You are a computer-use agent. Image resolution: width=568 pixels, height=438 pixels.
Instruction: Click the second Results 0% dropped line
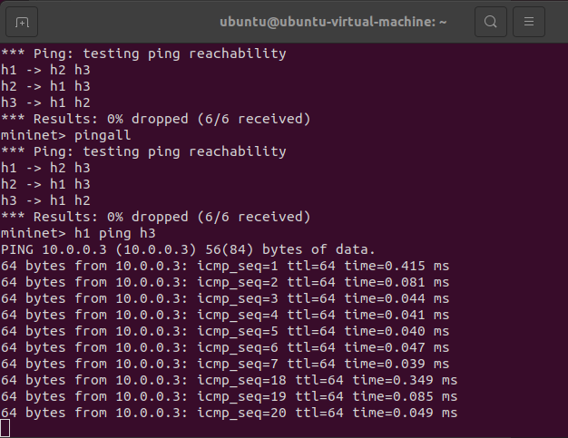[x=156, y=217]
